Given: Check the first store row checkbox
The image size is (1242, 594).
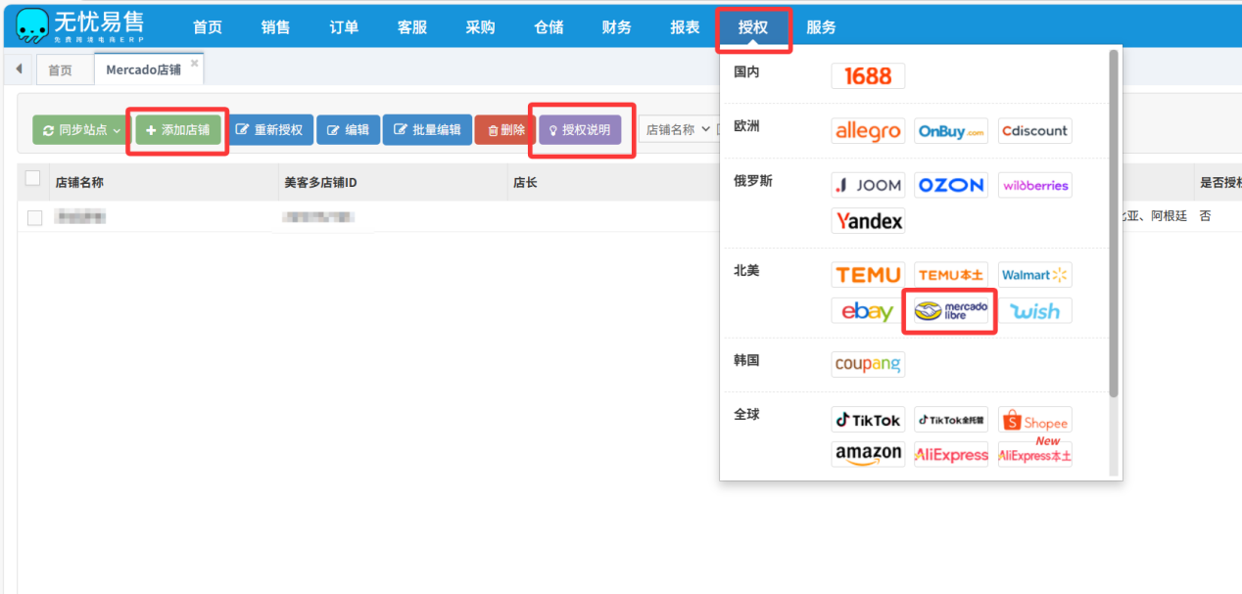Looking at the screenshot, I should click(35, 217).
